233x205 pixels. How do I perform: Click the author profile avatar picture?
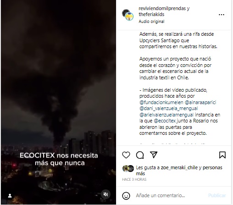pos(128,15)
